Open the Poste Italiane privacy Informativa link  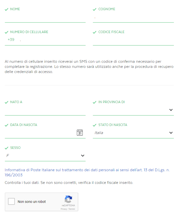click(87, 172)
